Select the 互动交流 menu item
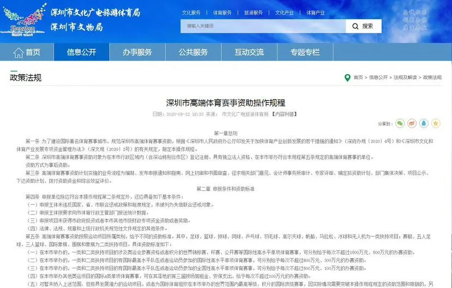The image size is (452, 288). [249, 52]
